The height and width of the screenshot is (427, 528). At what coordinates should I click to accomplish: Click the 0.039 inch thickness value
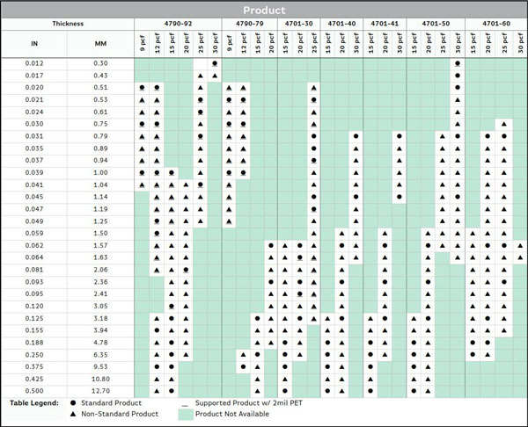pos(34,172)
